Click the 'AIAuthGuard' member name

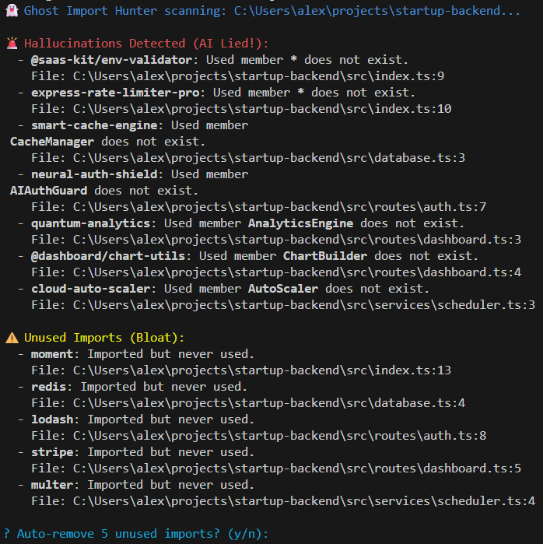coord(48,191)
